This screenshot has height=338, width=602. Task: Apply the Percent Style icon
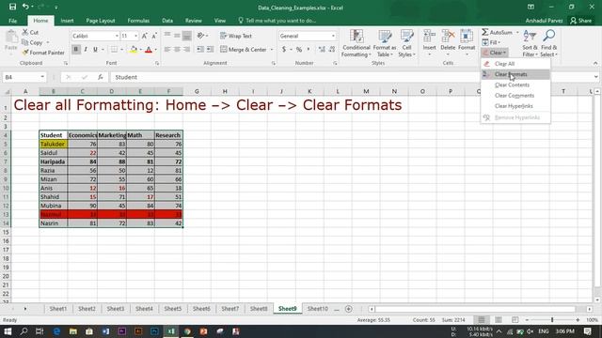point(299,50)
